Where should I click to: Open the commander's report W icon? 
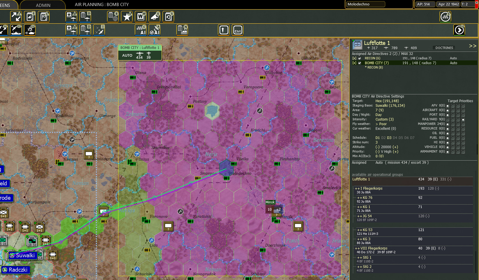tap(141, 17)
